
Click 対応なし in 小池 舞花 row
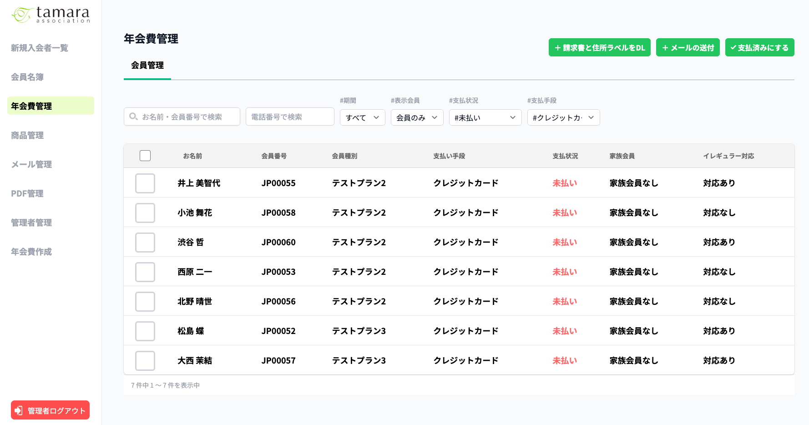[x=719, y=212]
